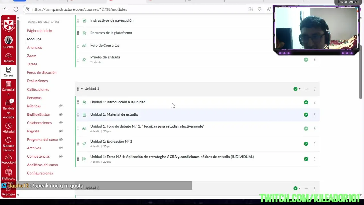Open options menu for Evaluación N° 1
Image resolution: width=364 pixels, height=205 pixels.
pos(315,144)
